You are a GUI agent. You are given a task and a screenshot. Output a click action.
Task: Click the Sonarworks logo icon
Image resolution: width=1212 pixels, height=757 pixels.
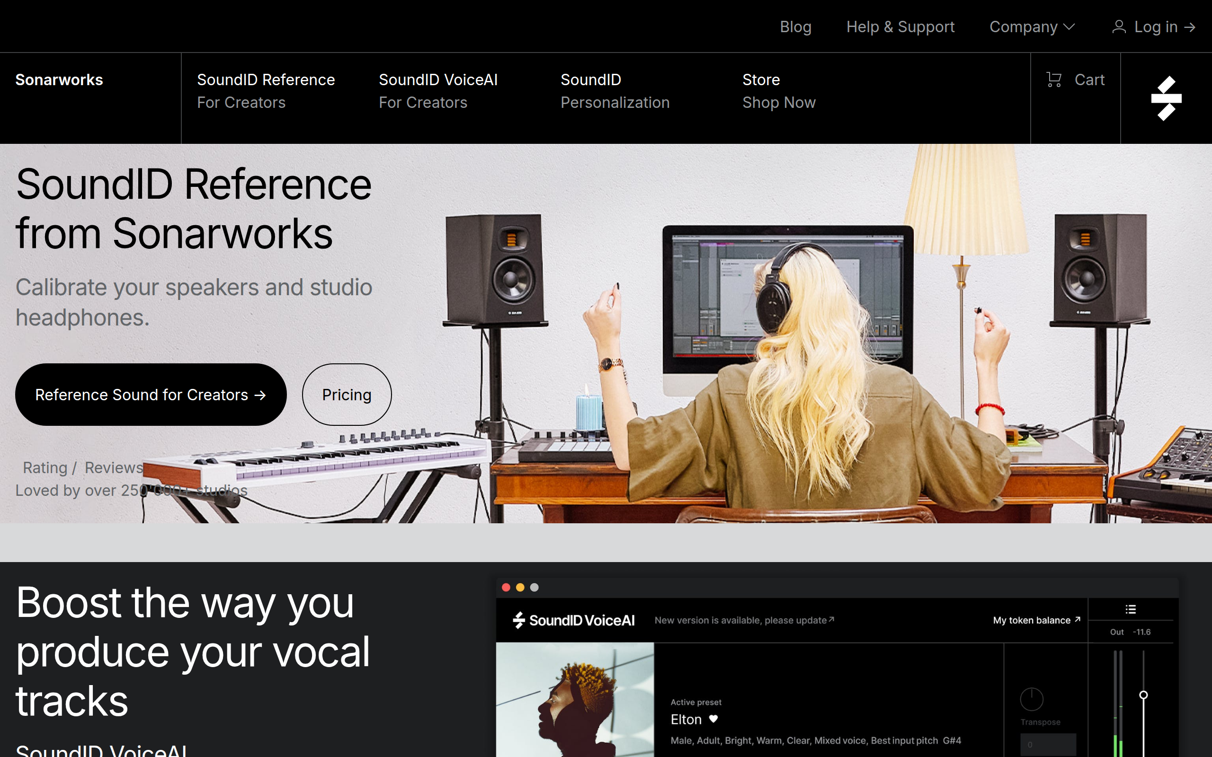tap(1166, 98)
